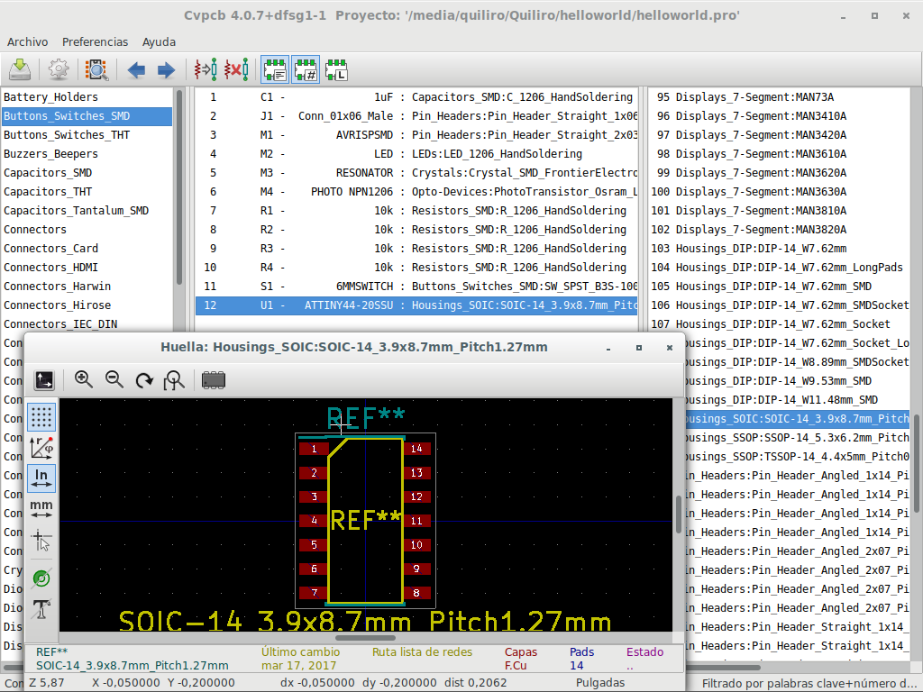This screenshot has height=692, width=923.
Task: Zoom in on the footprint view
Action: coord(84,379)
